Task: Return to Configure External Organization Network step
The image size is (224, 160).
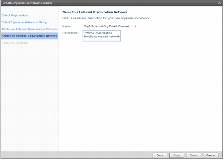Action: tap(29, 29)
